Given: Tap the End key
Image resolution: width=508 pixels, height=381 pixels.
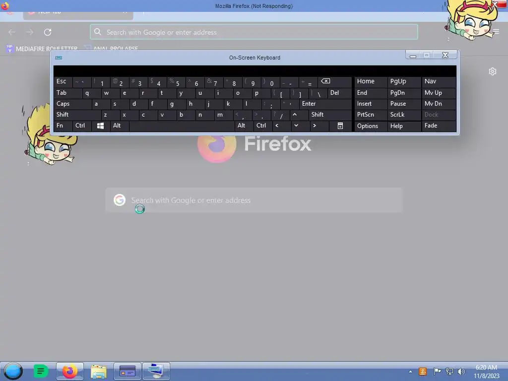Looking at the screenshot, I should click(x=371, y=93).
